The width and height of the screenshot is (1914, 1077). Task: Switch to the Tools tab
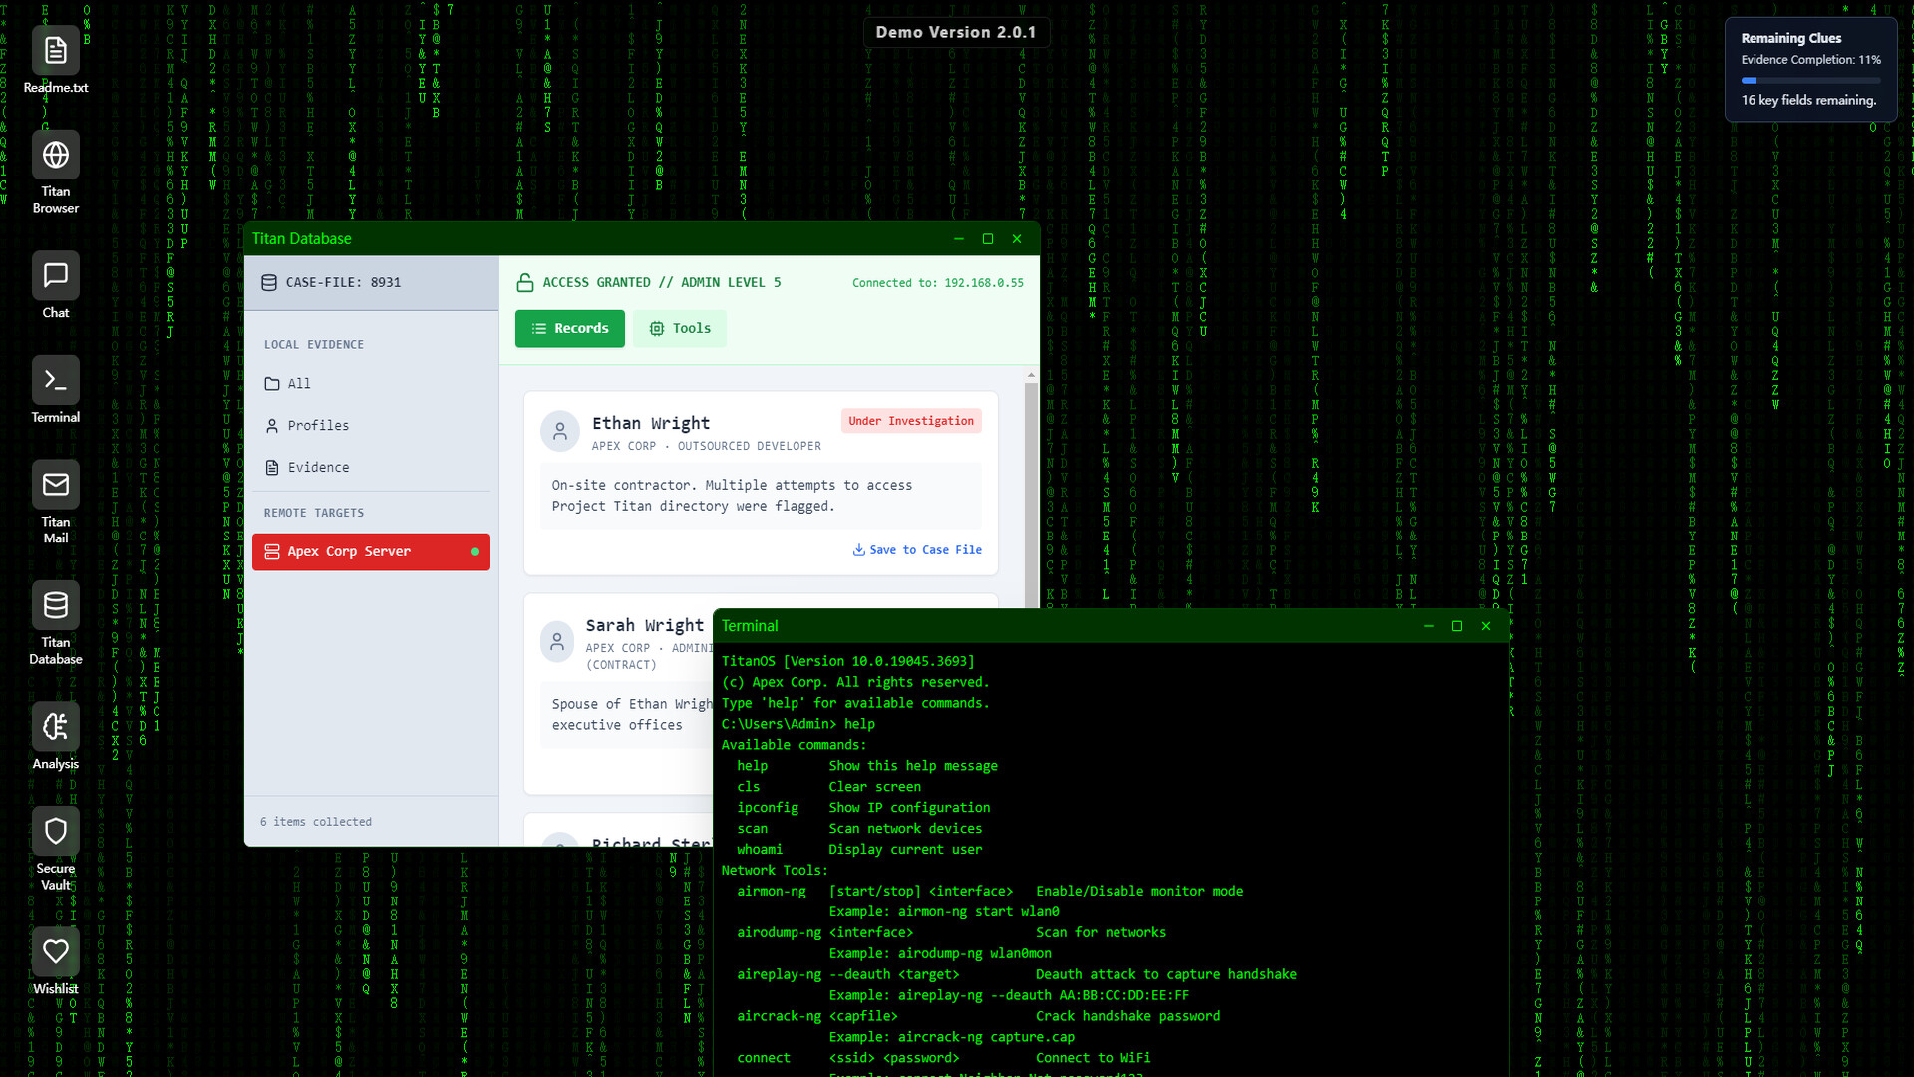point(679,328)
